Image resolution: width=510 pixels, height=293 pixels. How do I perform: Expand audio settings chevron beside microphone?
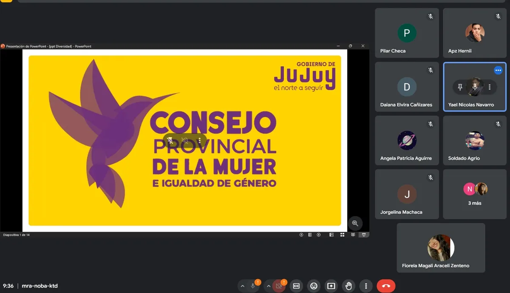[x=242, y=286]
